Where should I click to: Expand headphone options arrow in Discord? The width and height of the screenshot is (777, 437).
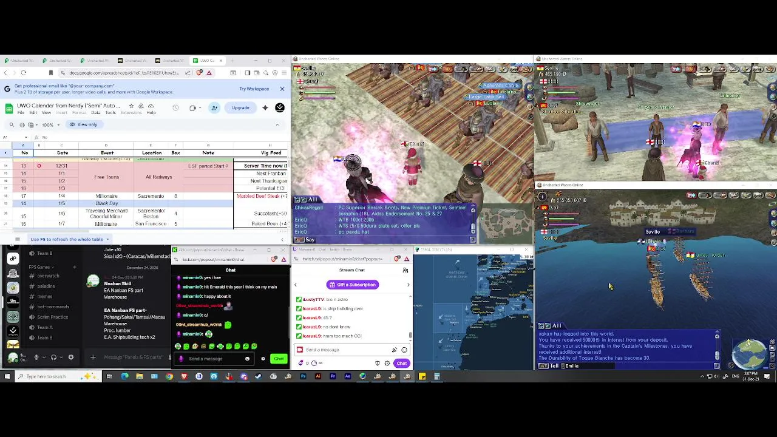click(x=60, y=357)
